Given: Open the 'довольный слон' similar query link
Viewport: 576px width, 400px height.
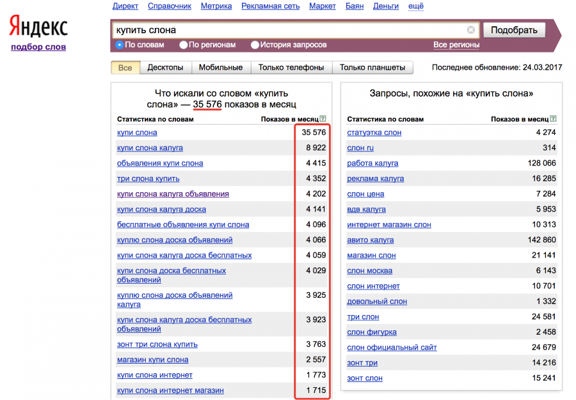Looking at the screenshot, I should coord(377,302).
